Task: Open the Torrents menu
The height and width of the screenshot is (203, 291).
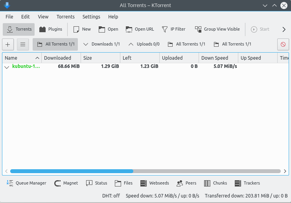Action: tap(65, 17)
